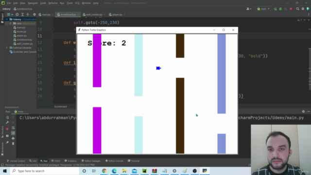Viewport: 311px width, 175px height.
Task: Open the Python Console tool window
Action: click(x=114, y=161)
